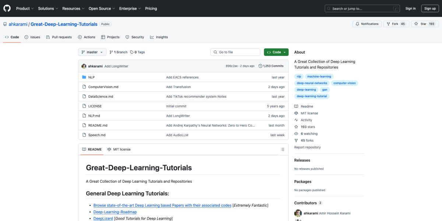Open the Insights graph icon

coord(152,37)
